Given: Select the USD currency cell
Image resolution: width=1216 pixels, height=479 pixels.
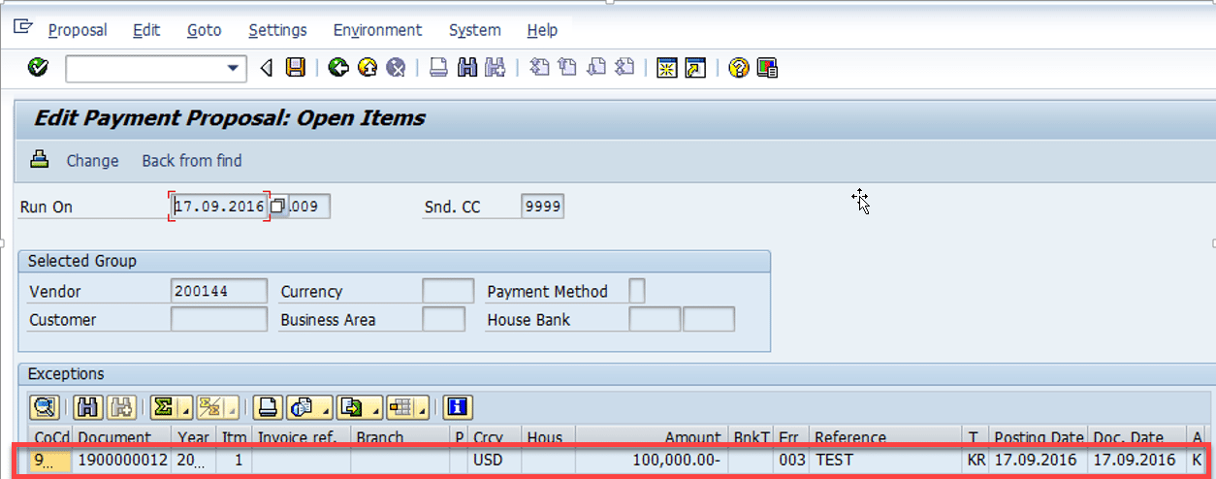Looking at the screenshot, I should [495, 459].
